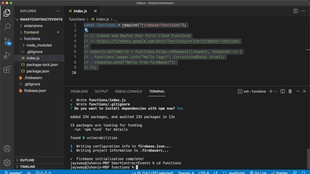Click functions in the breadcrumb
310x174 pixels.
point(77,19)
